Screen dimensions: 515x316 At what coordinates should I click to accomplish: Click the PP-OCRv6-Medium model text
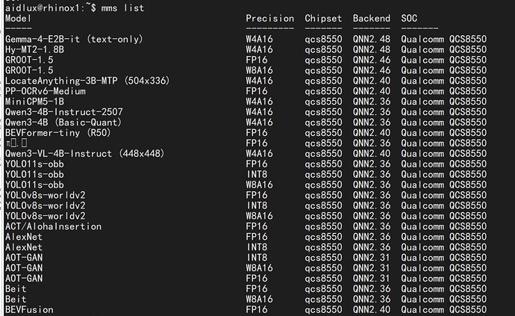tap(46, 91)
